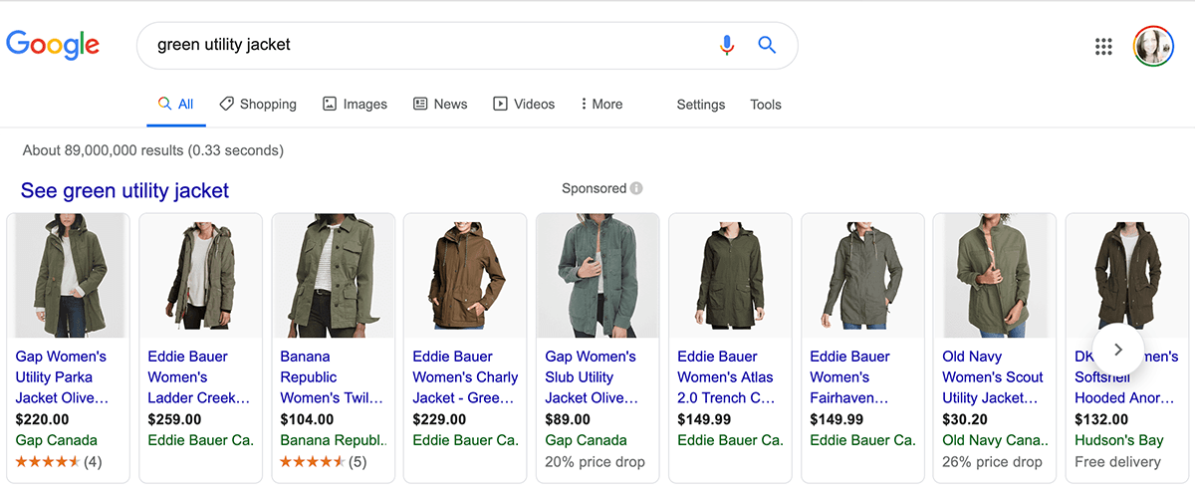The image size is (1195, 495).
Task: Open the Eddie Bauer Atlas Trench image
Action: click(730, 275)
